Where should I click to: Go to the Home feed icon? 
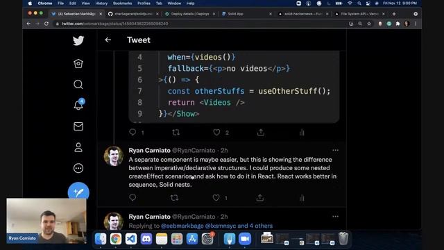(78, 63)
